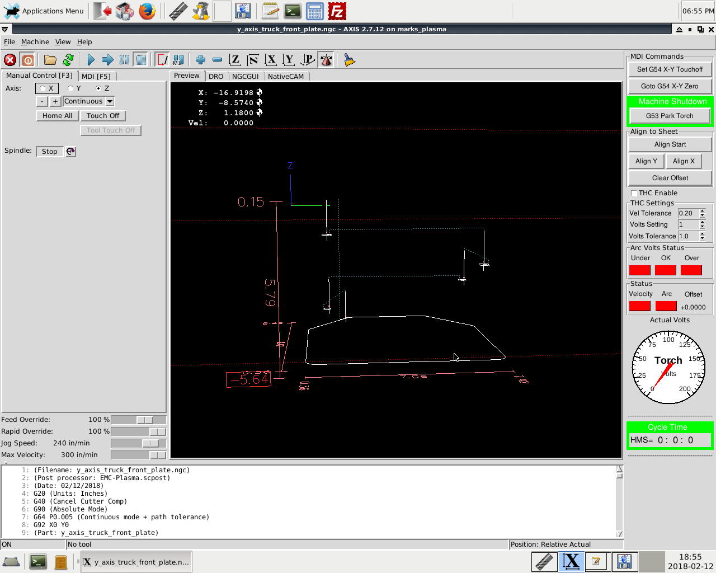Switch to the NGCGUI tab

246,77
